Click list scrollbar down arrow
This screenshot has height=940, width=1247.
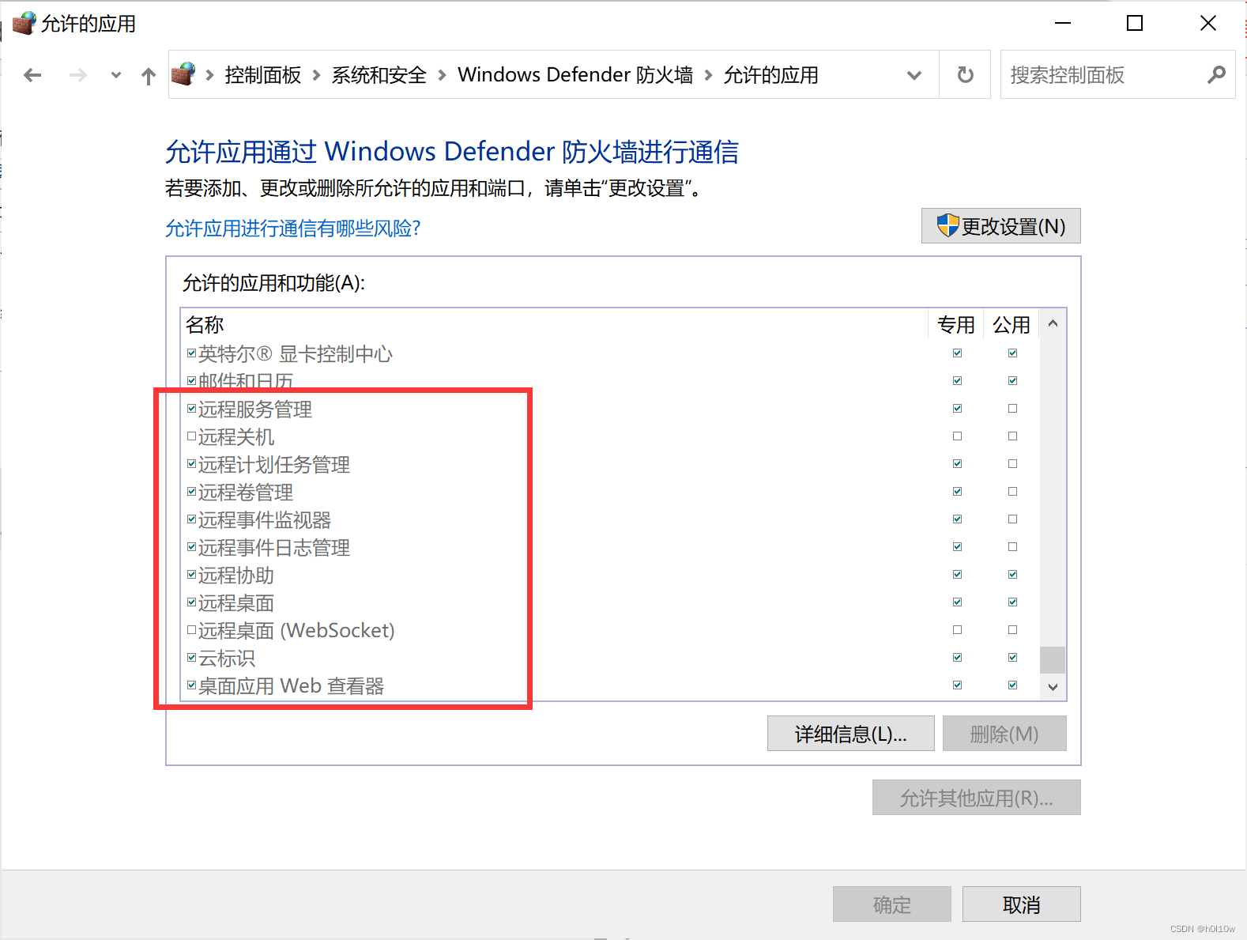1053,687
